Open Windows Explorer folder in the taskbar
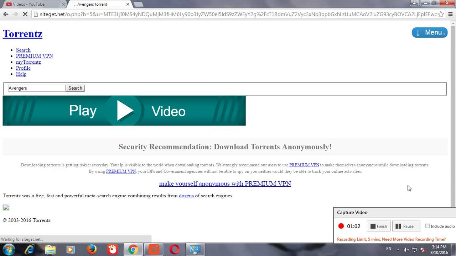 click(50, 250)
